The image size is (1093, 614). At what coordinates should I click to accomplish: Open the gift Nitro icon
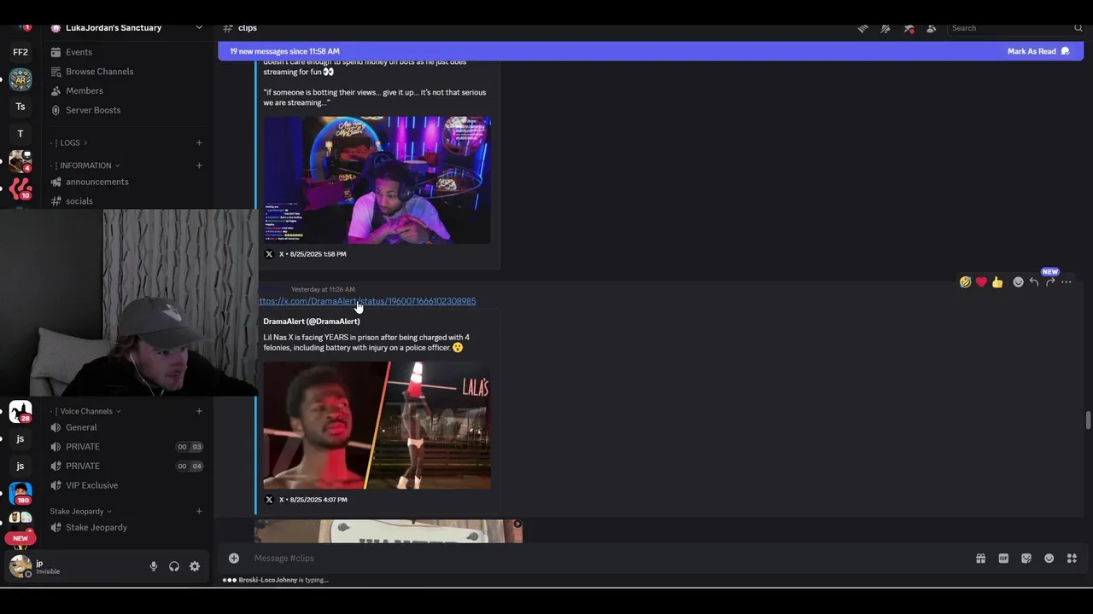[x=980, y=559]
